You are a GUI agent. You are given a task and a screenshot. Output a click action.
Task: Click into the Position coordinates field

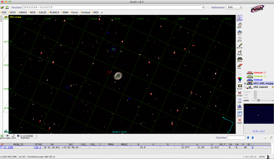(x=113, y=7)
